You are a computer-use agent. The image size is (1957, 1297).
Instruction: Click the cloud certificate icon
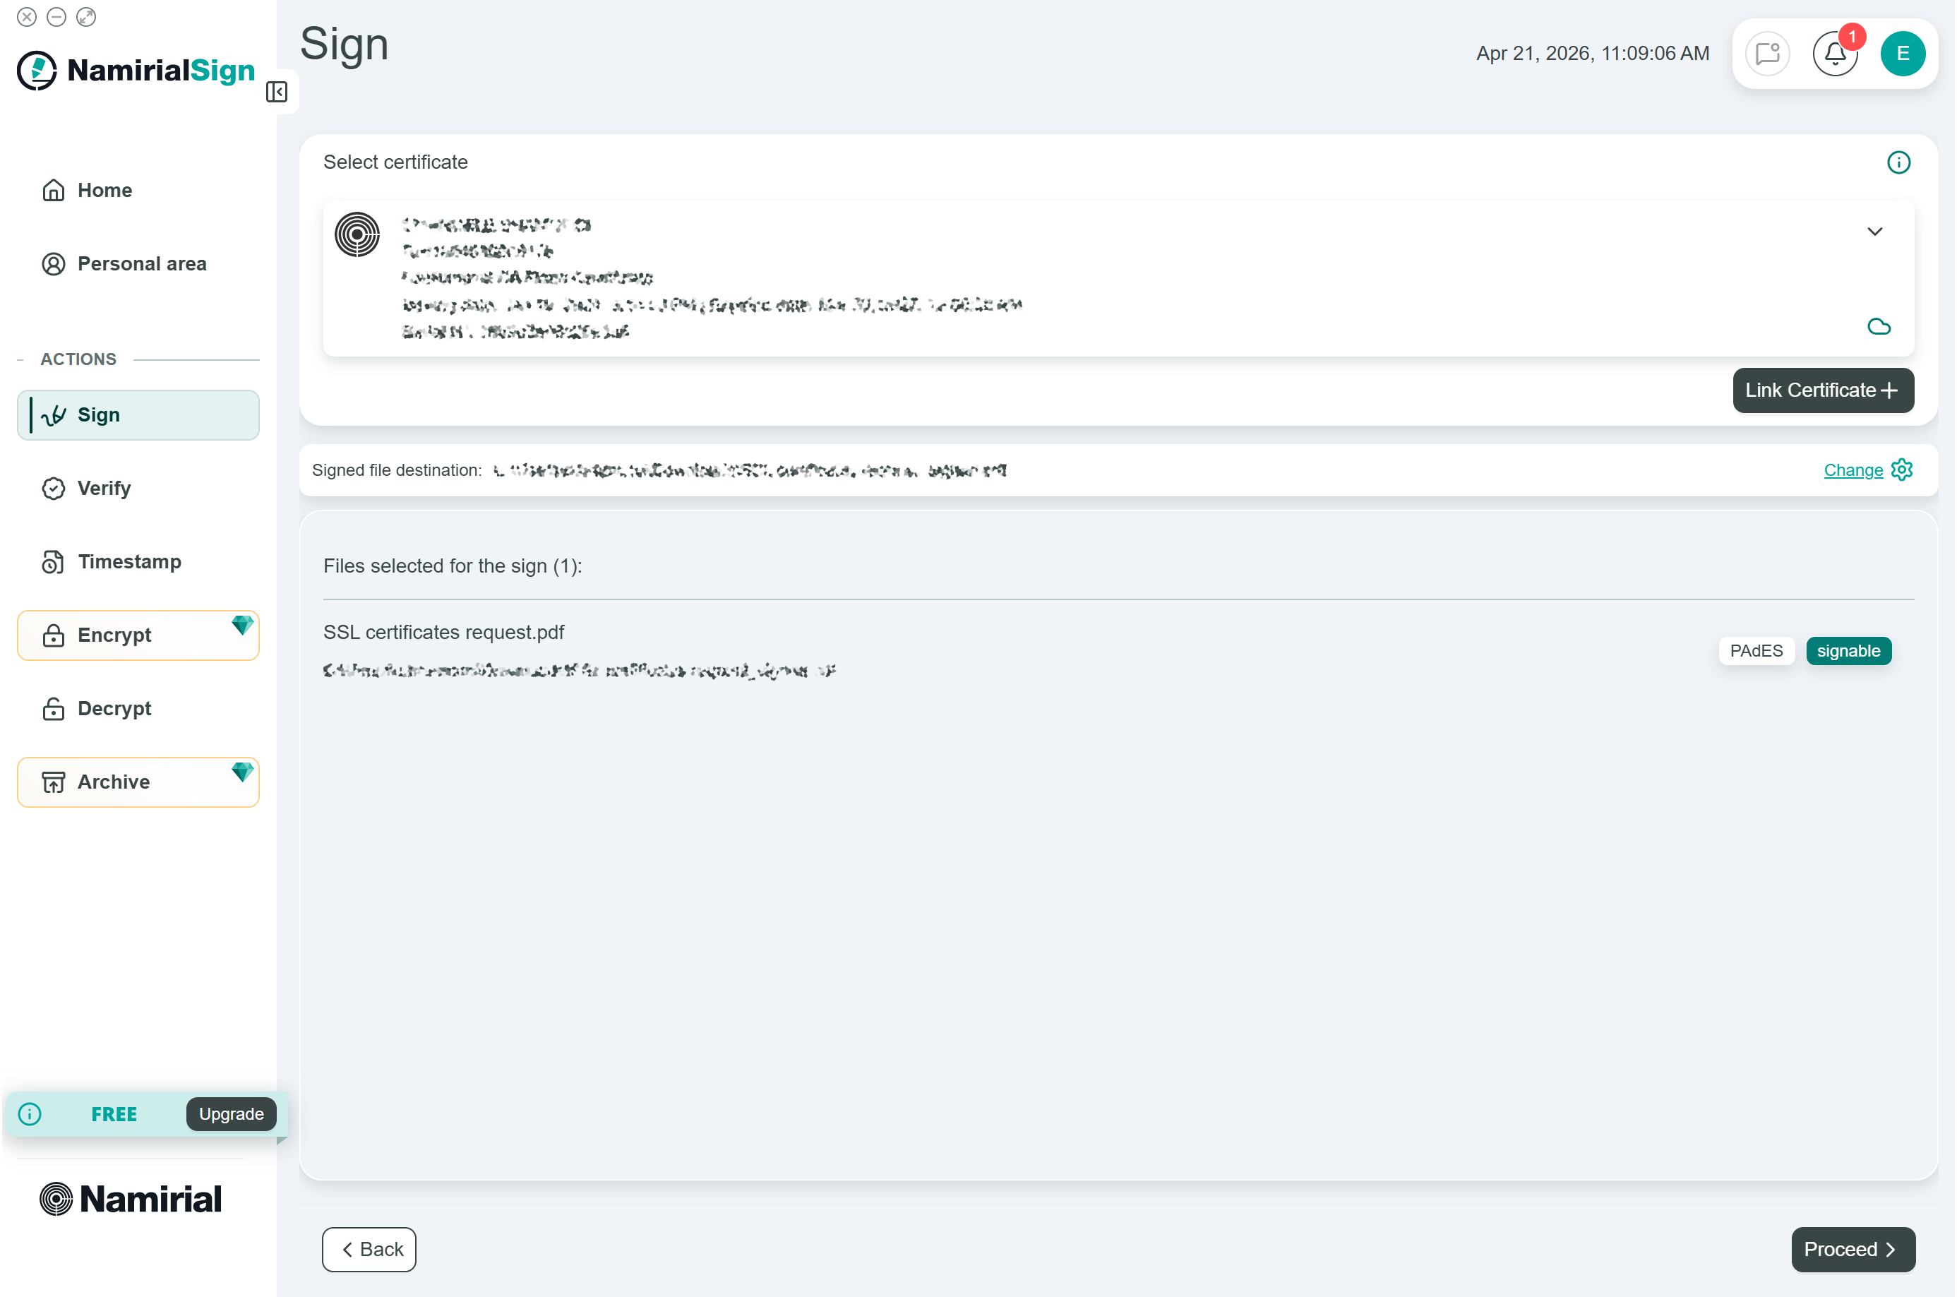point(1878,327)
